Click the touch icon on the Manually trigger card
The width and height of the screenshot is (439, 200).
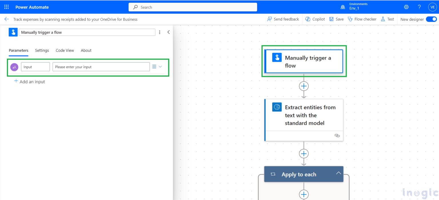click(276, 57)
